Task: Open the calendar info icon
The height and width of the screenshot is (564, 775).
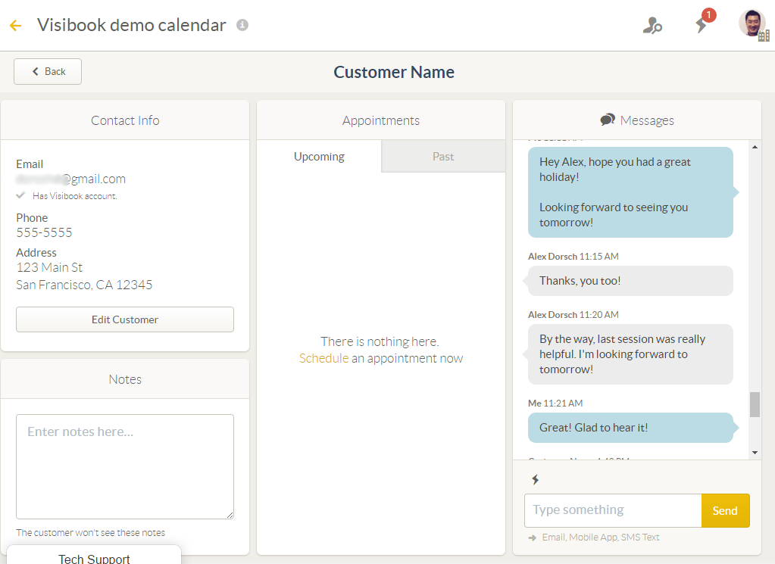Action: 242,25
